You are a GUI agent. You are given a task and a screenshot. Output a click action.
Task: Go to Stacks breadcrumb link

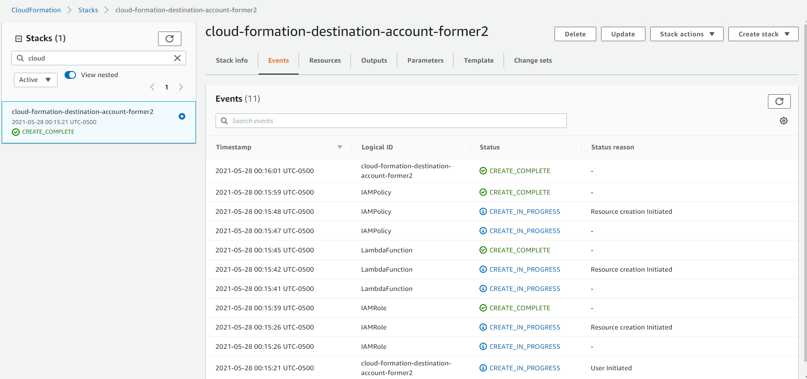click(x=88, y=10)
